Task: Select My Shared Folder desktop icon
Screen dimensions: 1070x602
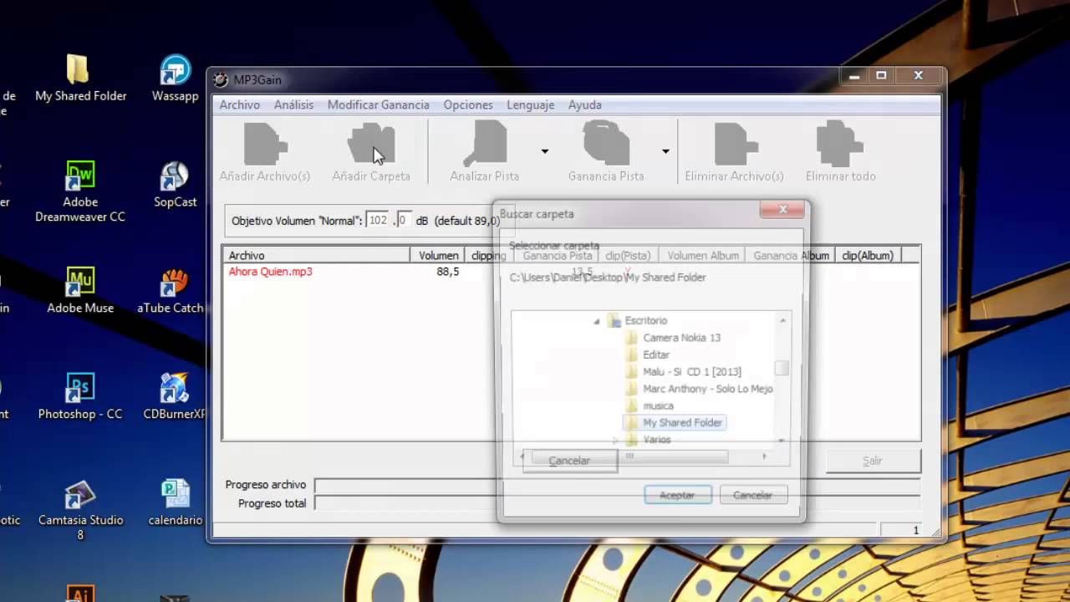Action: 80,79
